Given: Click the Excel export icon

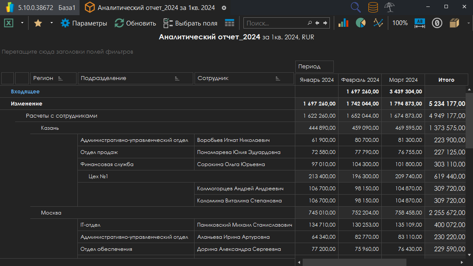Looking at the screenshot, I should (x=9, y=23).
